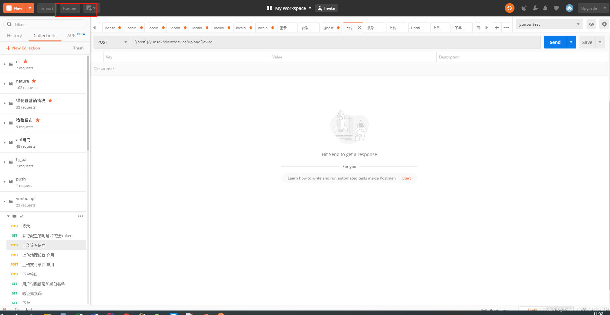Image resolution: width=610 pixels, height=315 pixels.
Task: Select the {{host... request tab
Action: tap(331, 28)
